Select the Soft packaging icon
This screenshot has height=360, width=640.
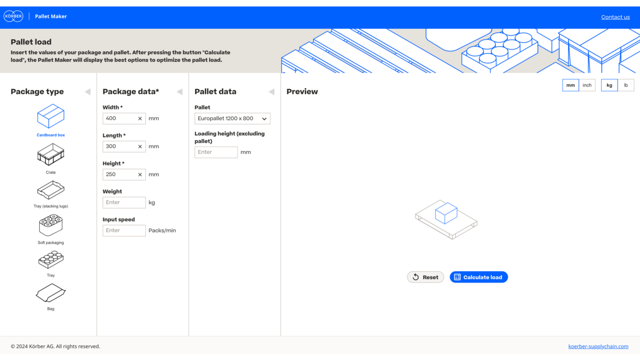pos(51,226)
